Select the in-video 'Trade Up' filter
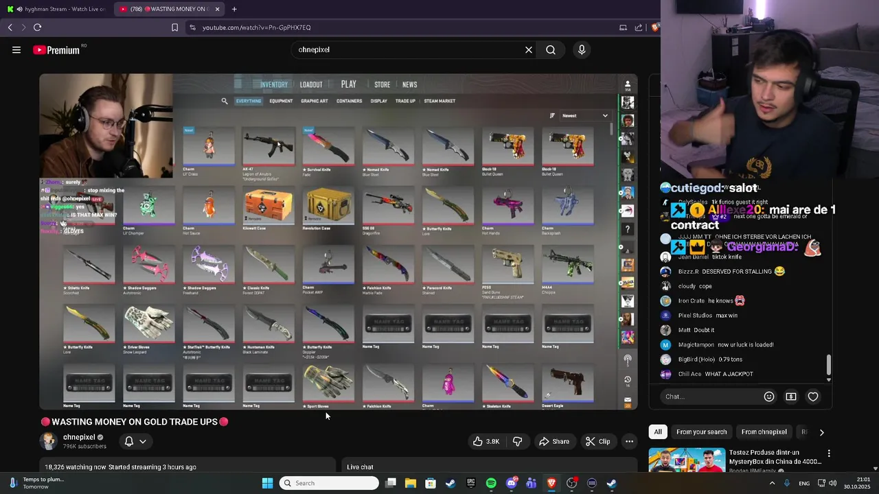This screenshot has width=879, height=494. point(405,101)
